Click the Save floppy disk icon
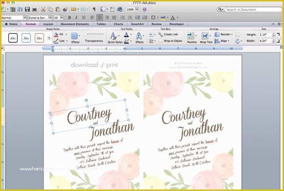The image size is (284, 191). click(27, 9)
